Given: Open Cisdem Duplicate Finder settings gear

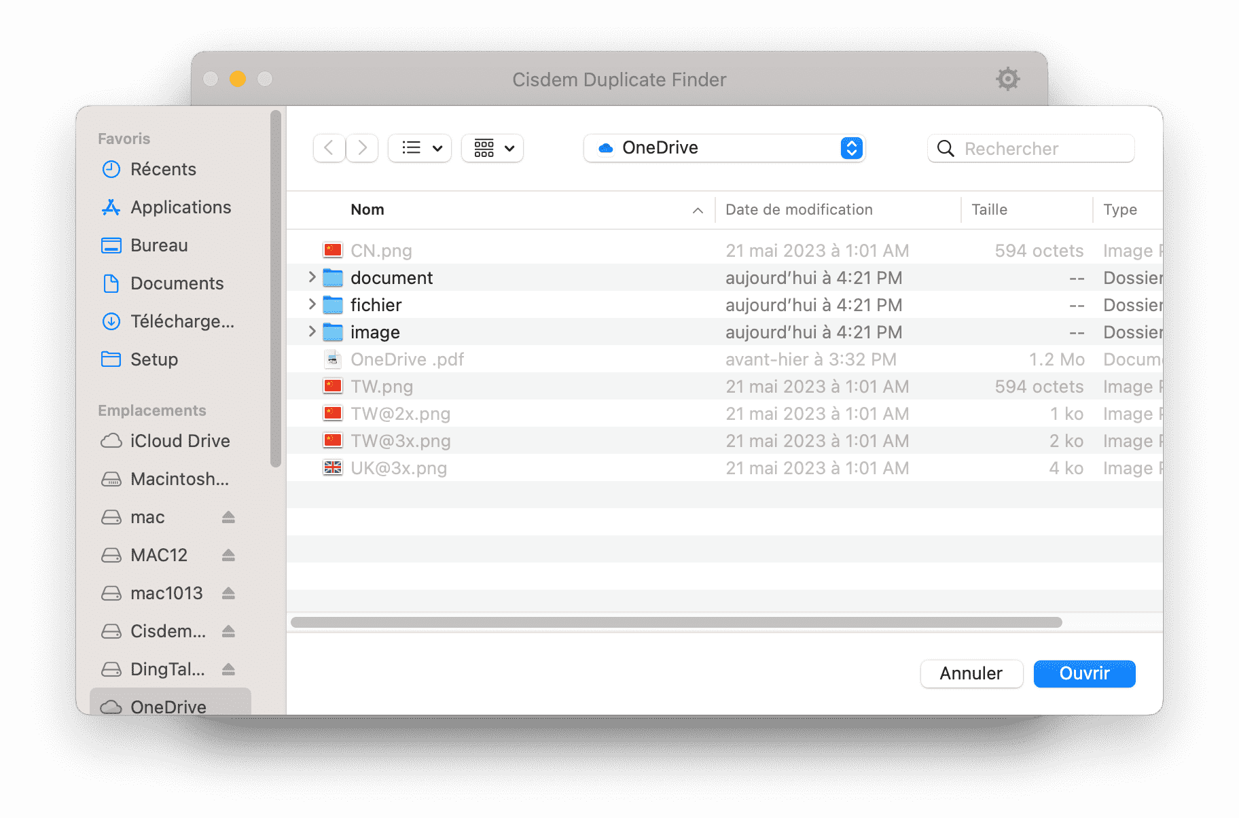Looking at the screenshot, I should pos(1007,79).
